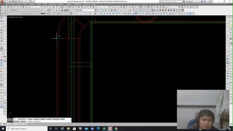This screenshot has width=233, height=131.
Task: Switch to the Layout2 tab
Action: click(x=20, y=124)
